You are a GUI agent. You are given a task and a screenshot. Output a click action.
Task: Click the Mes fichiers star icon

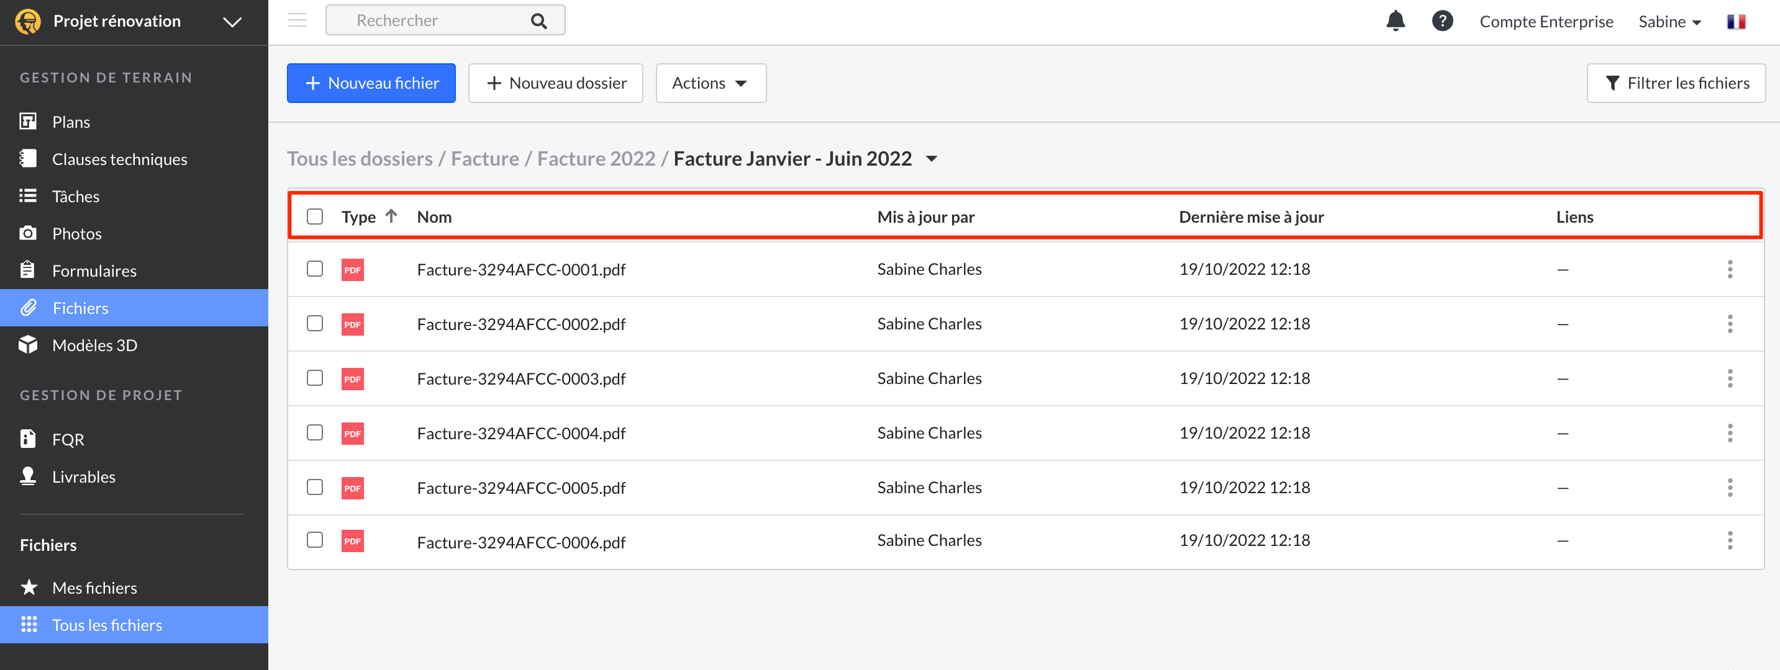[x=29, y=587]
